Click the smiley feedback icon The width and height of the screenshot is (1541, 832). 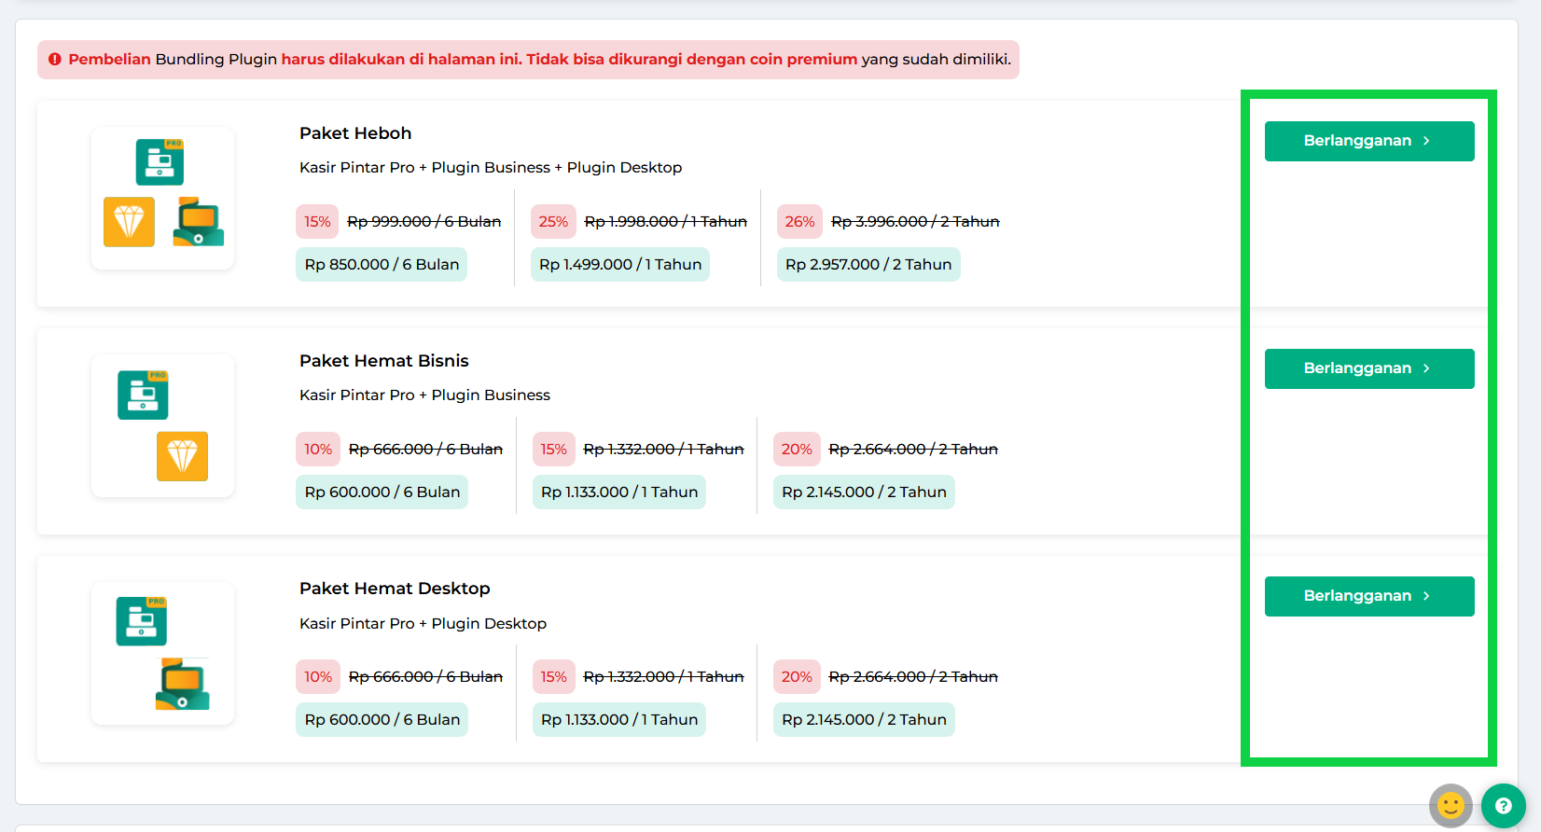pos(1451,805)
